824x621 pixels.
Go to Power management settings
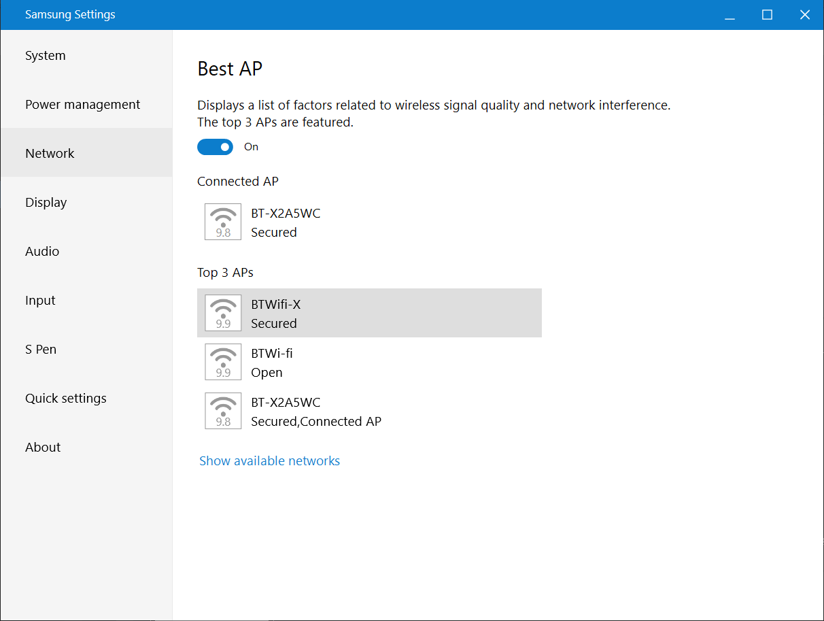pyautogui.click(x=86, y=105)
